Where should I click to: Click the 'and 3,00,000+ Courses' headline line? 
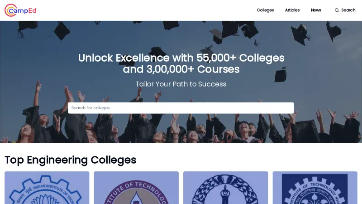[x=181, y=69]
